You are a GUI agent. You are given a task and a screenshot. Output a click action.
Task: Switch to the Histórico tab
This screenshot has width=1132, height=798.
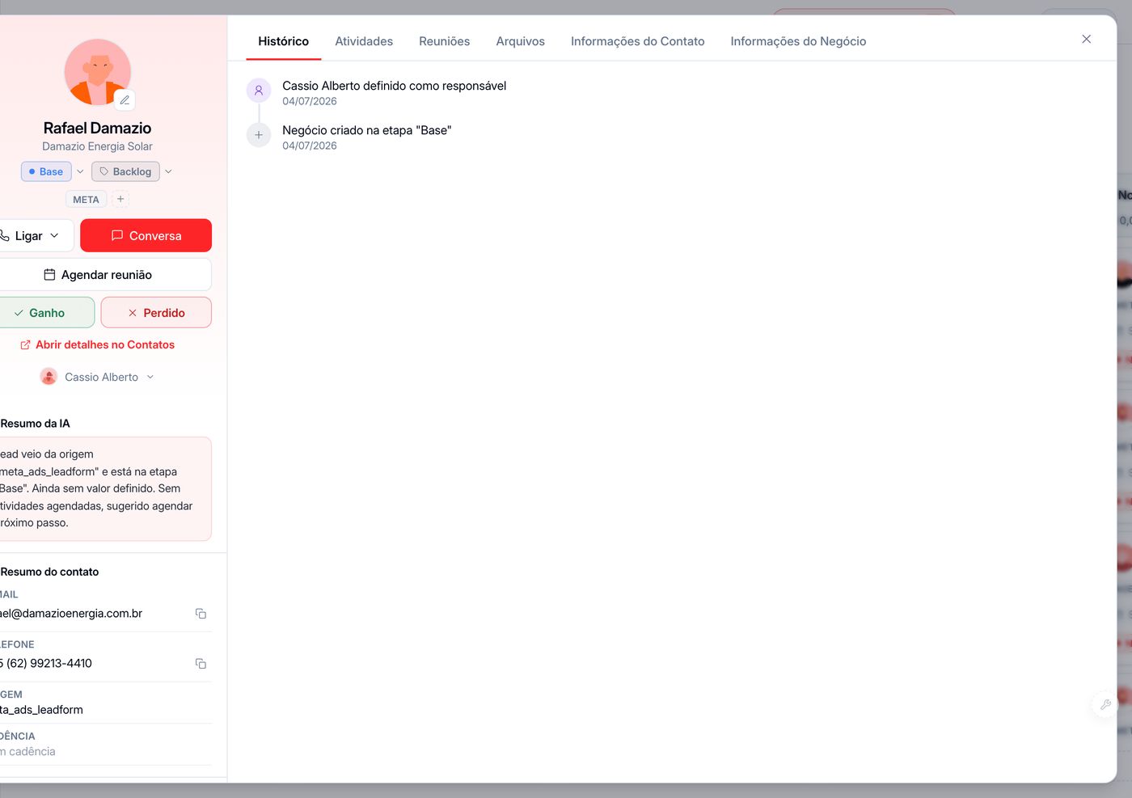point(283,41)
